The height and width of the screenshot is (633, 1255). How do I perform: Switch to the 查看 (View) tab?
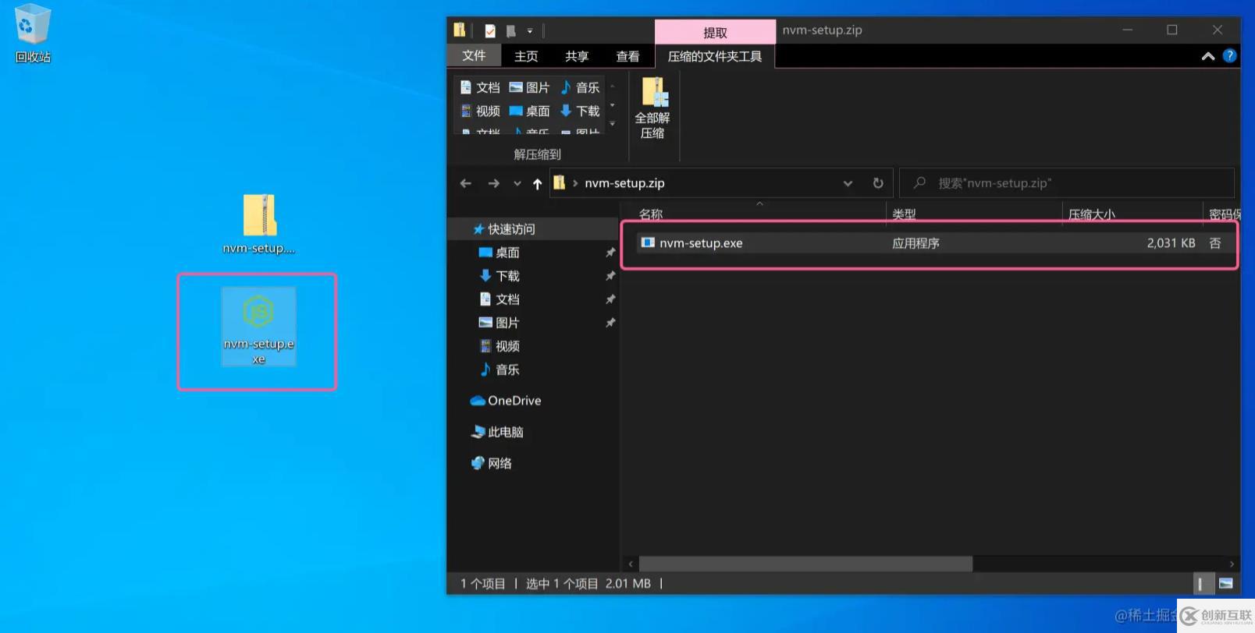627,56
